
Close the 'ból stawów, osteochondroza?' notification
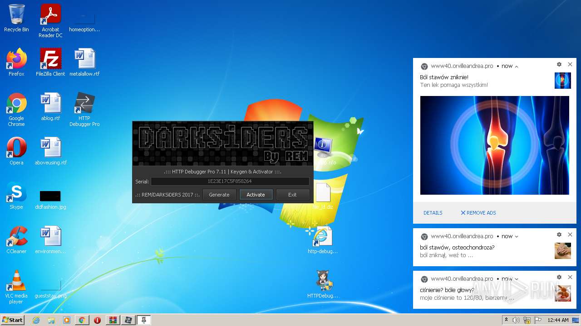pyautogui.click(x=570, y=235)
